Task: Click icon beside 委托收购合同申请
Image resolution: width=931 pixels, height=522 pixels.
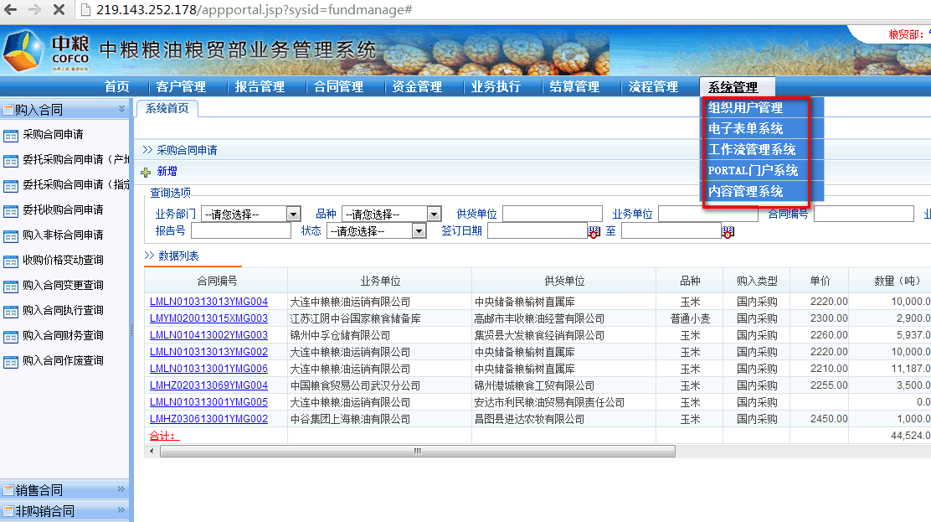Action: [11, 212]
